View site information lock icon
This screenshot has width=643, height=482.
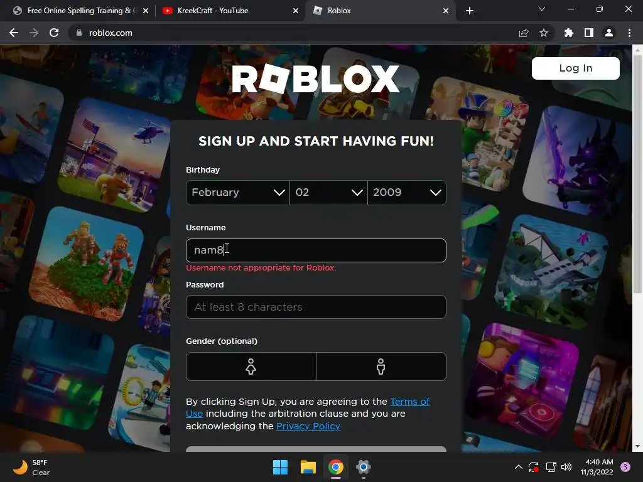click(x=79, y=33)
